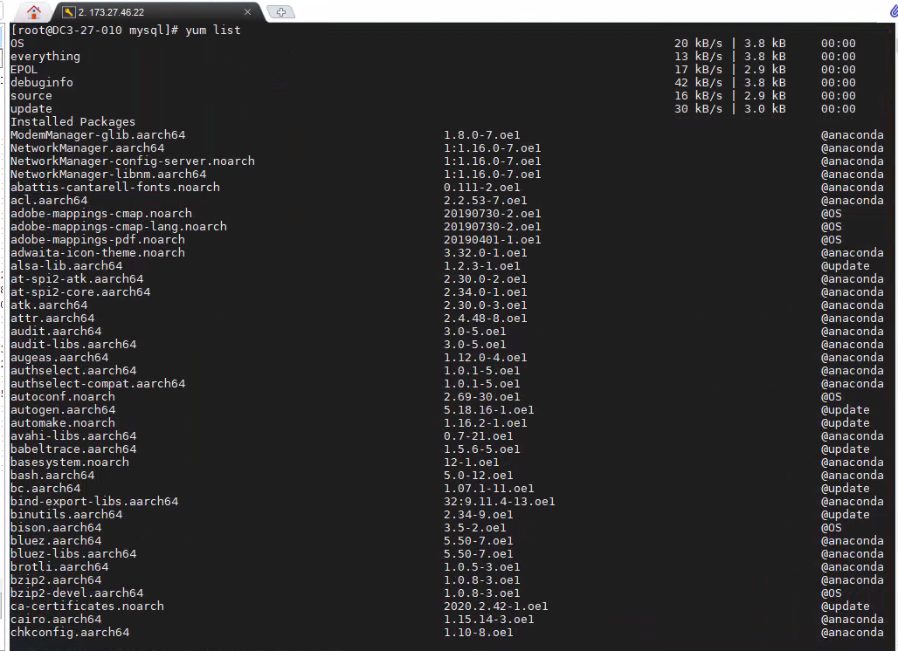This screenshot has height=651, width=898.
Task: Click the @OS label beside autoconf.noarch
Action: 831,397
